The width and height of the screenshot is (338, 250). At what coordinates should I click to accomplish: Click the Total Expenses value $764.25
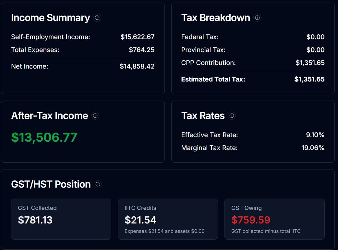143,50
